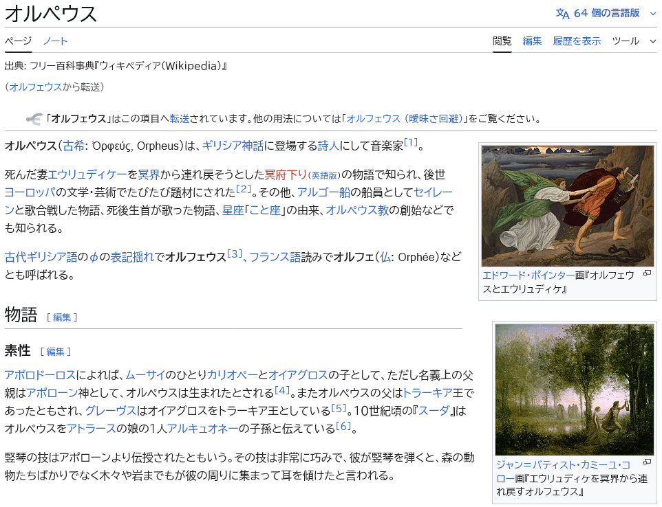Open the 表記揺れ link
The height and width of the screenshot is (507, 662).
132,257
